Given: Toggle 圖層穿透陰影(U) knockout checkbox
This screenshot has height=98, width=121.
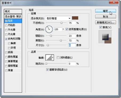Looking at the screenshot, I should click(47, 70).
